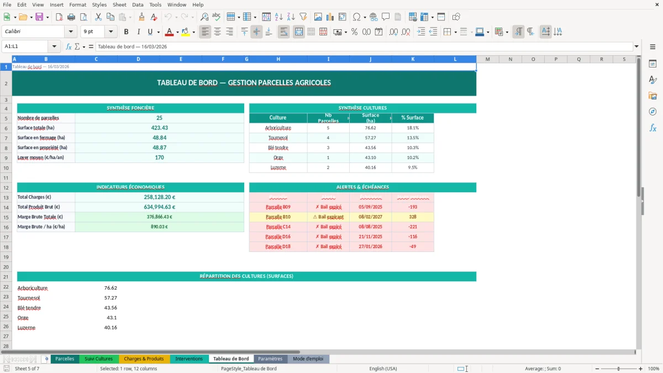Screen dimensions: 663x373
Task: Run the spelling check
Action: click(217, 17)
